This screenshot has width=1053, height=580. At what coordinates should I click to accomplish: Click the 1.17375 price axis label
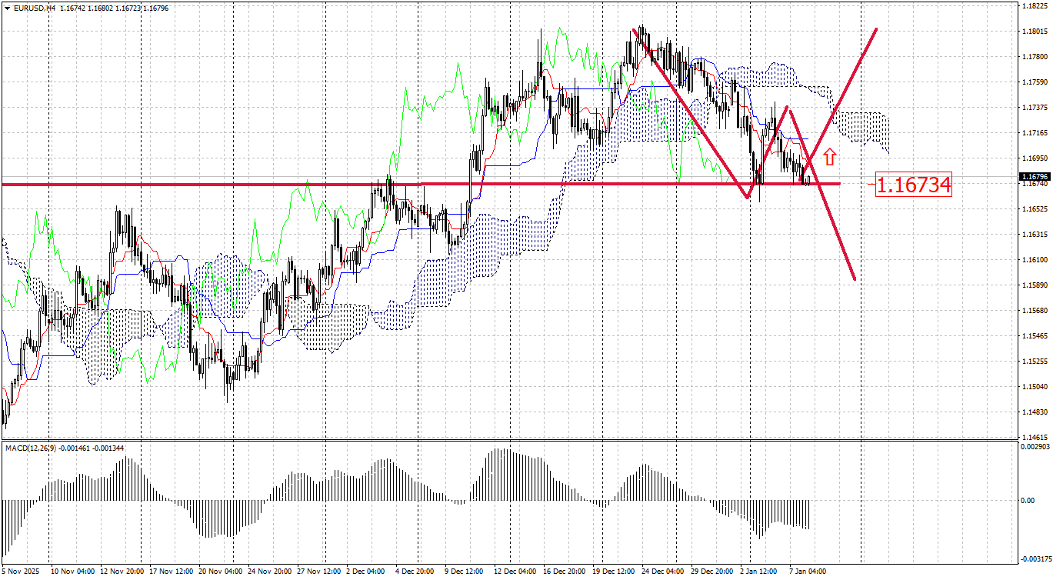point(1035,108)
